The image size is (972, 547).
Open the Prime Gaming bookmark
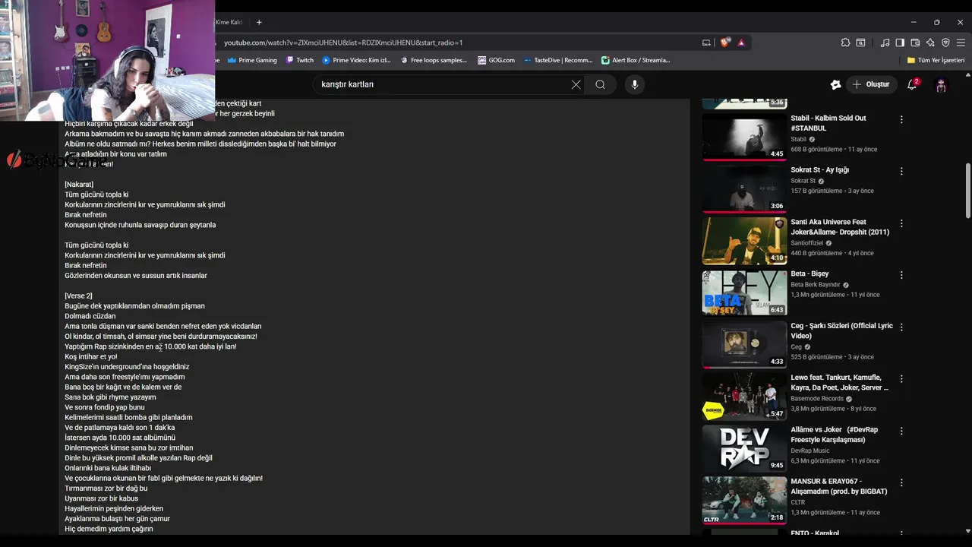[252, 60]
